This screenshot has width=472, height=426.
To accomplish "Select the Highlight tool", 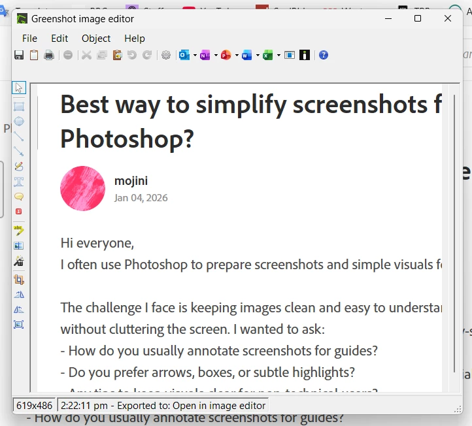I will [x=19, y=231].
